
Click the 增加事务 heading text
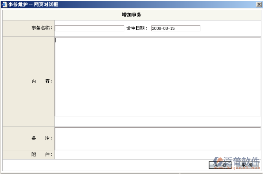pyautogui.click(x=132, y=15)
